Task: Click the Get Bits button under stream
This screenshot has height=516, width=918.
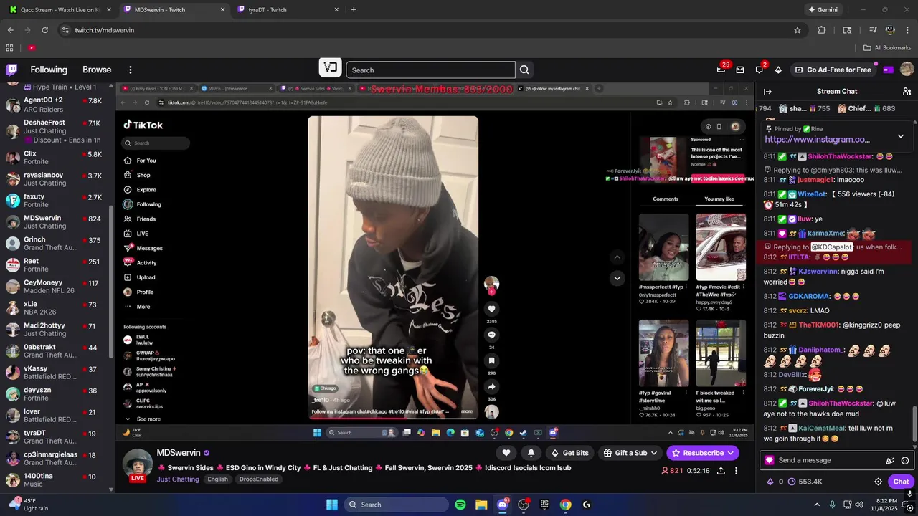Action: point(569,453)
